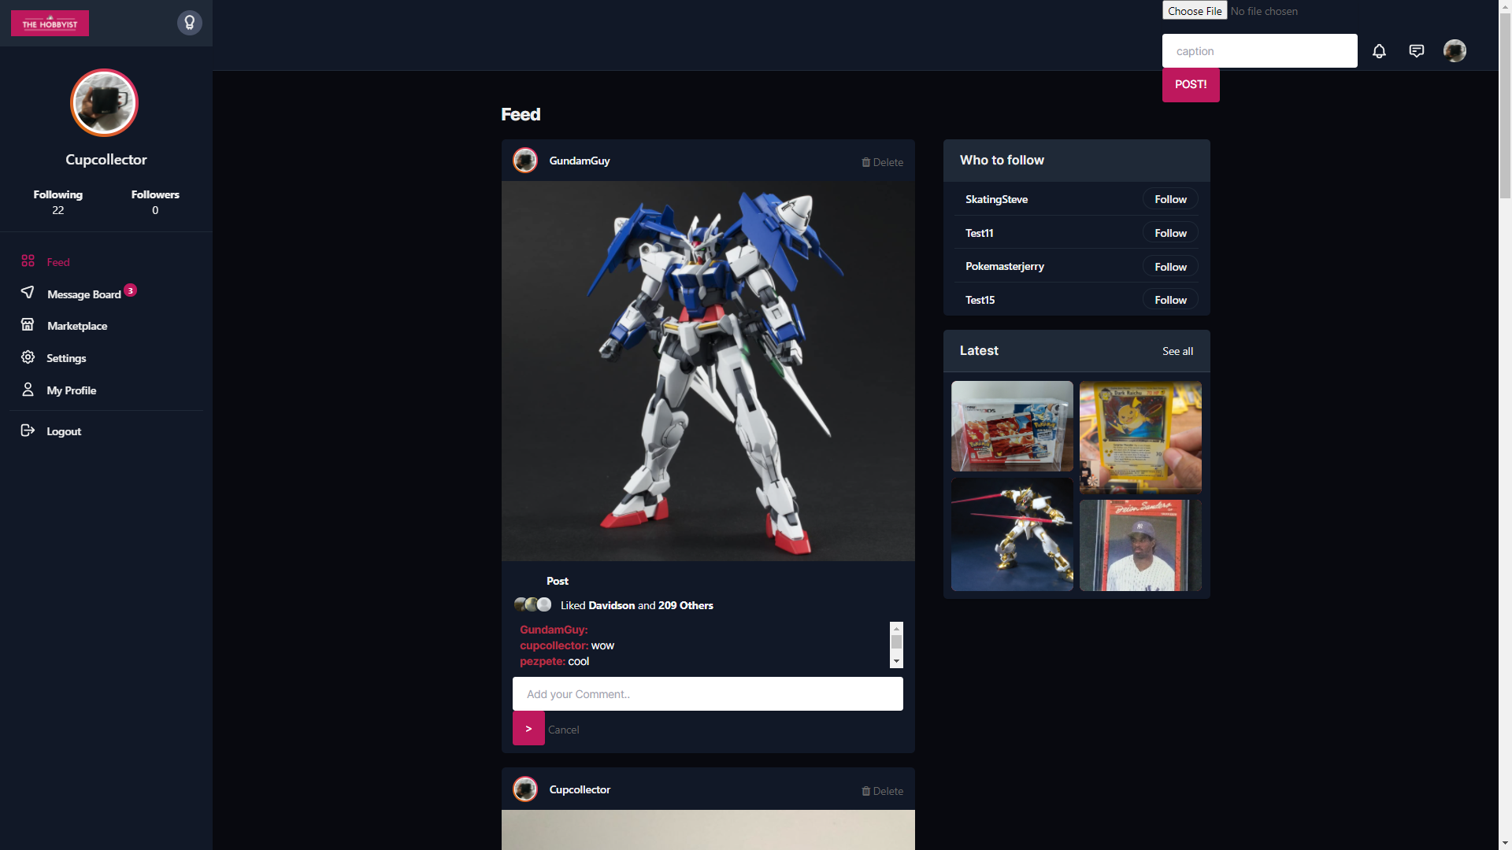Log out via the Logout link
Screen dimensions: 1512x850
[64, 431]
